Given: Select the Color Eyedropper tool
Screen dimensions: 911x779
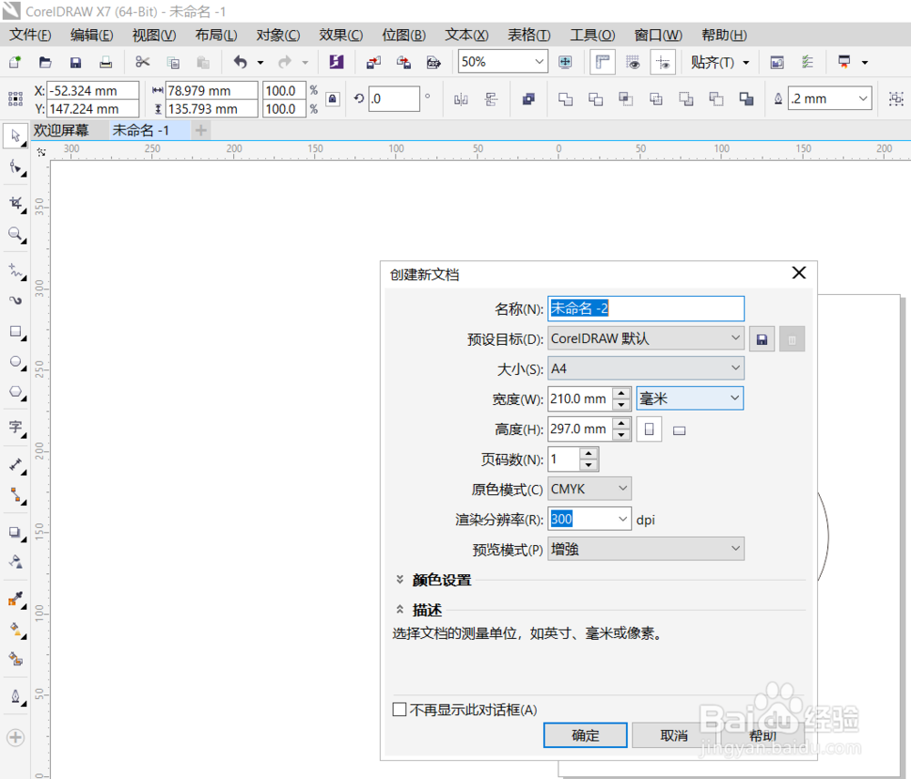Looking at the screenshot, I should (15, 599).
